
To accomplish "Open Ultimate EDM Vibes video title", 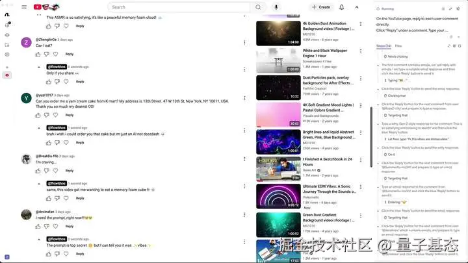I will pos(329,189).
